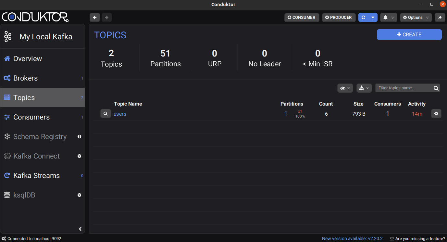This screenshot has width=447, height=242.
Task: Click the 14m activity value
Action: click(417, 114)
